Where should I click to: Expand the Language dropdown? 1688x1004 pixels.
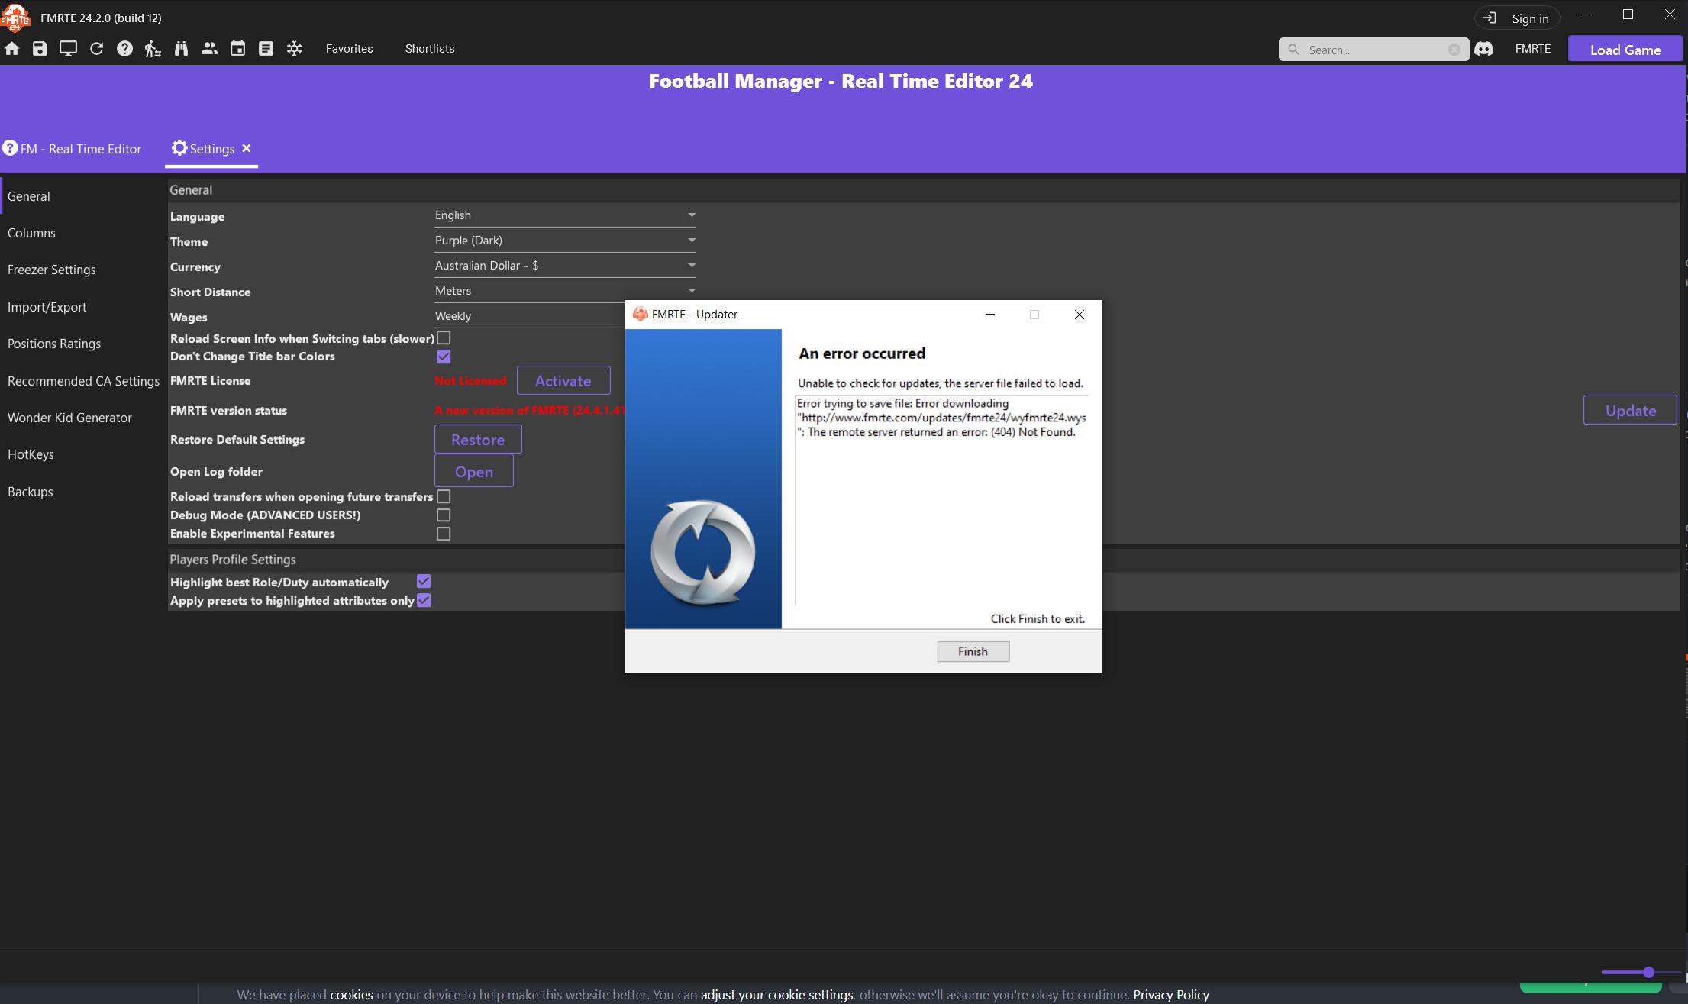(565, 215)
